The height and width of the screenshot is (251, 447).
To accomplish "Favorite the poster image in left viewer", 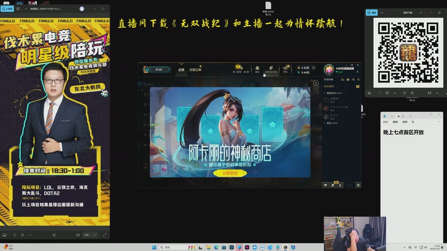I will click(x=15, y=235).
